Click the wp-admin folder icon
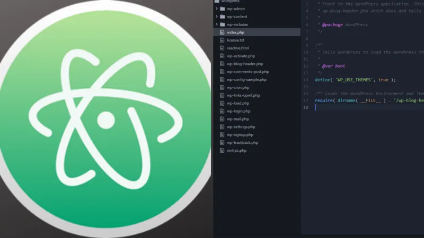424x238 pixels. (223, 8)
